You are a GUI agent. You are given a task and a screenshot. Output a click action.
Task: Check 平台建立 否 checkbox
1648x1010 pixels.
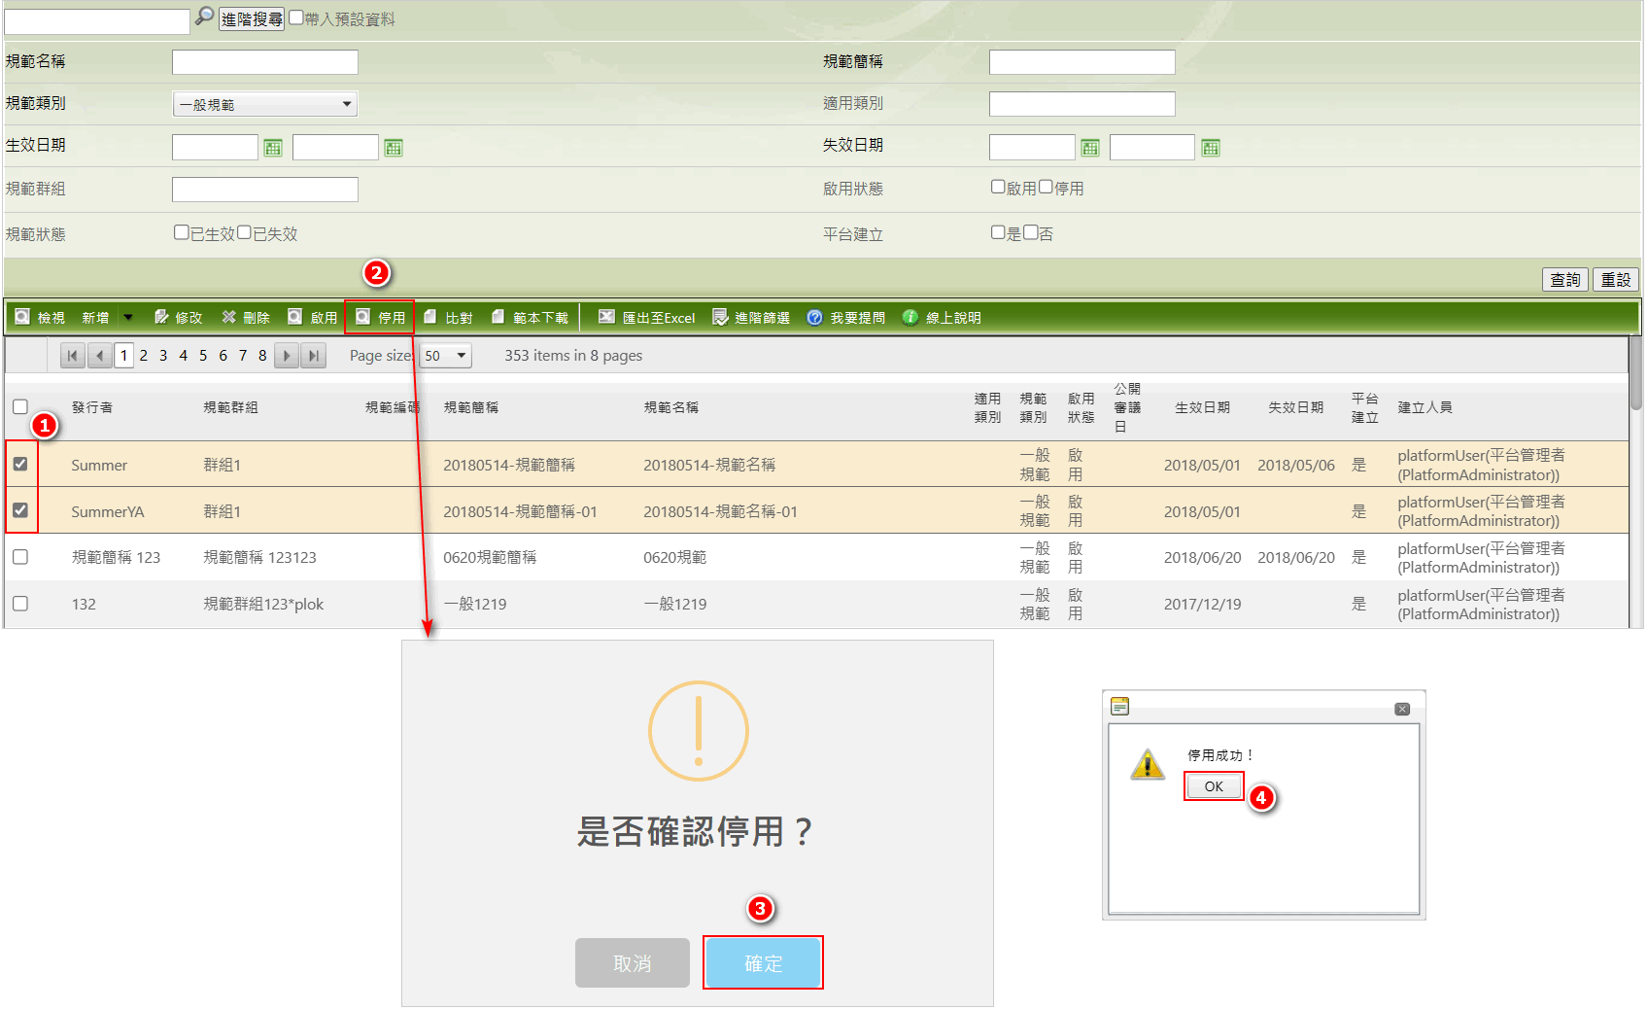(x=1030, y=232)
